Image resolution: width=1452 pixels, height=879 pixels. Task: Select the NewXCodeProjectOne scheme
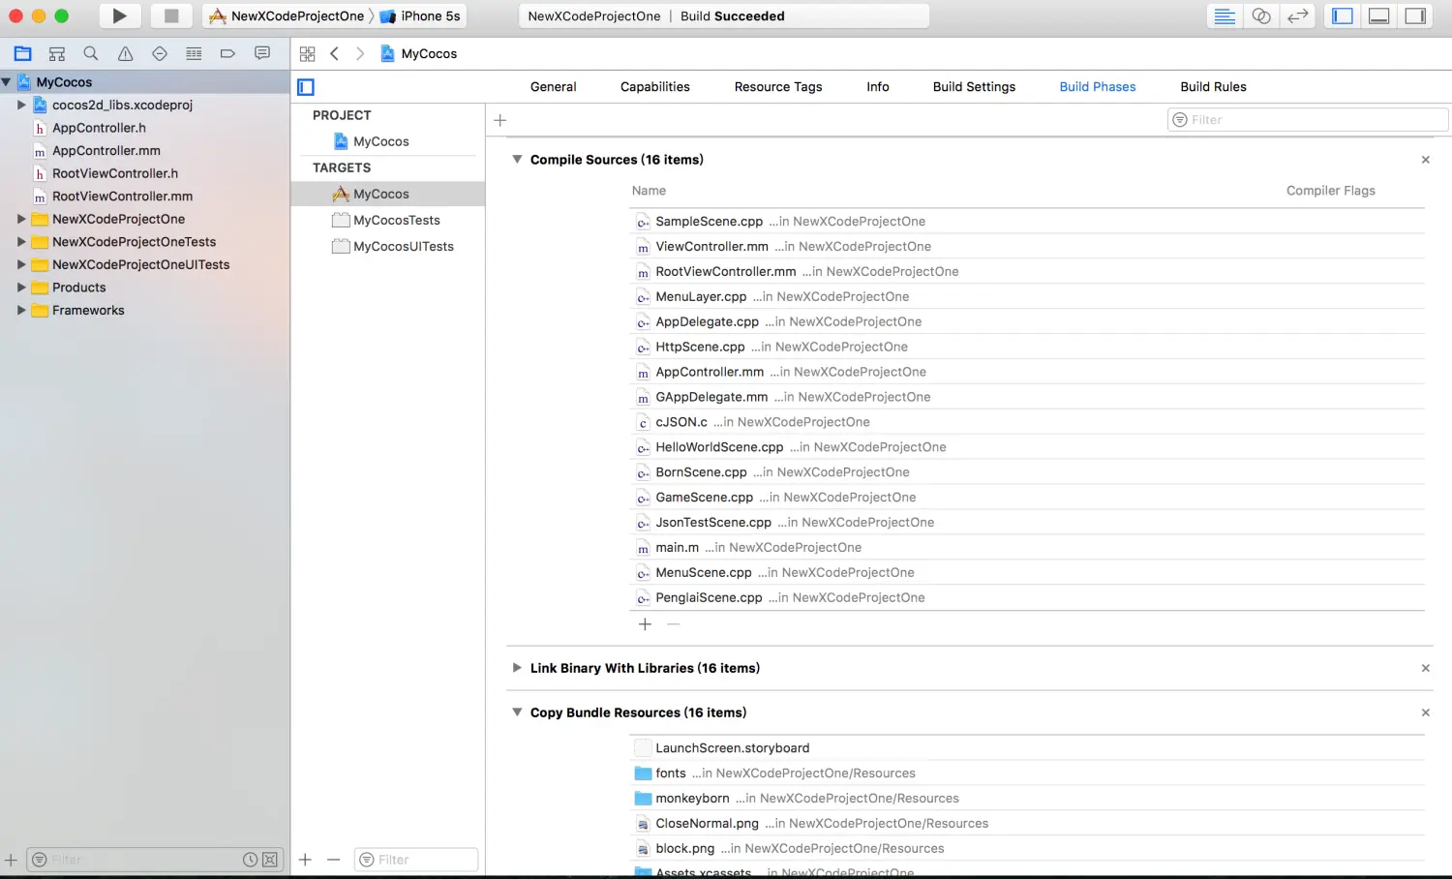[287, 15]
